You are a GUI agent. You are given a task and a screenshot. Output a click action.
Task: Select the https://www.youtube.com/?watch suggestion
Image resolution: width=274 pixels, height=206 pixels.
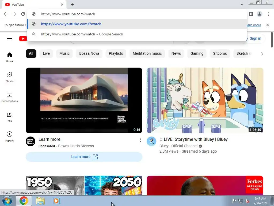pos(137,24)
